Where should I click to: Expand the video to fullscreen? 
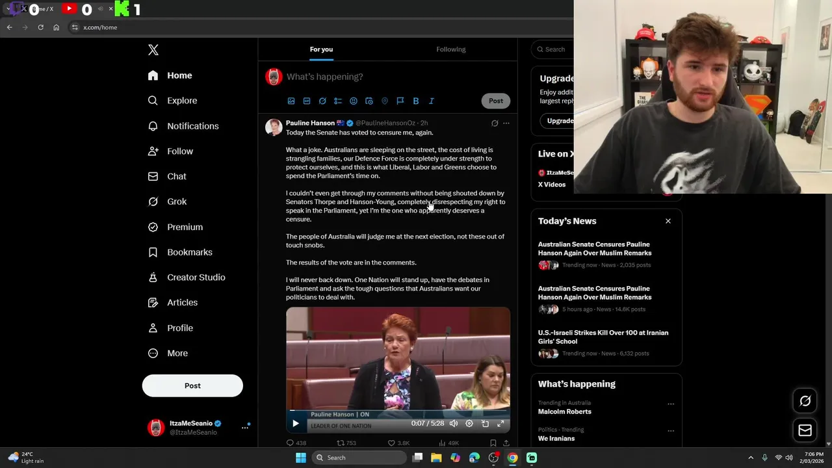pyautogui.click(x=500, y=424)
